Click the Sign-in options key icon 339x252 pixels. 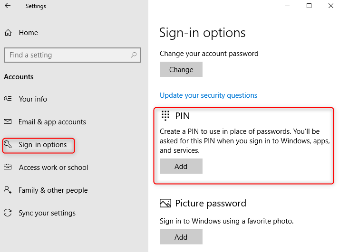tap(8, 144)
